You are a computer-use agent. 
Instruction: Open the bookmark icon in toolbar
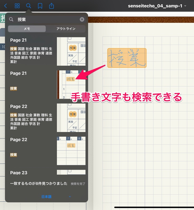click(40, 6)
